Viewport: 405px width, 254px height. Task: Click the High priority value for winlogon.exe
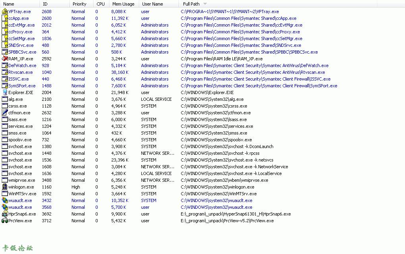76,187
